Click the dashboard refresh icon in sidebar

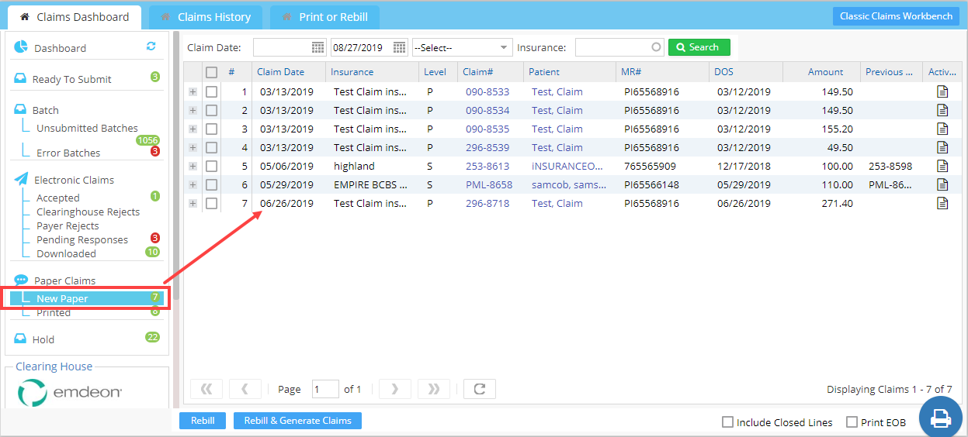point(151,46)
